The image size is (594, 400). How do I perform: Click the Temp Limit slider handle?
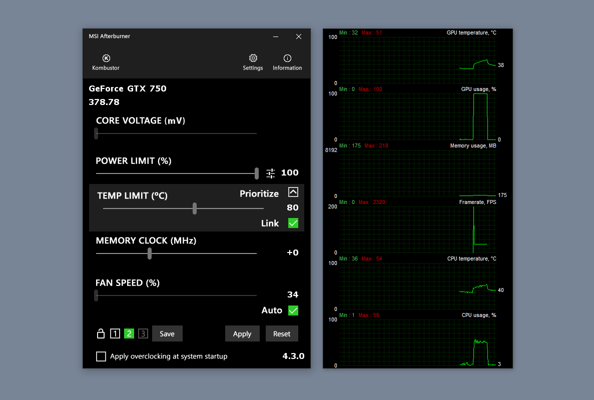(195, 208)
